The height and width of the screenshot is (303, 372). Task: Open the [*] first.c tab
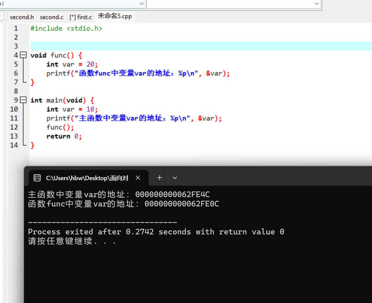(80, 17)
